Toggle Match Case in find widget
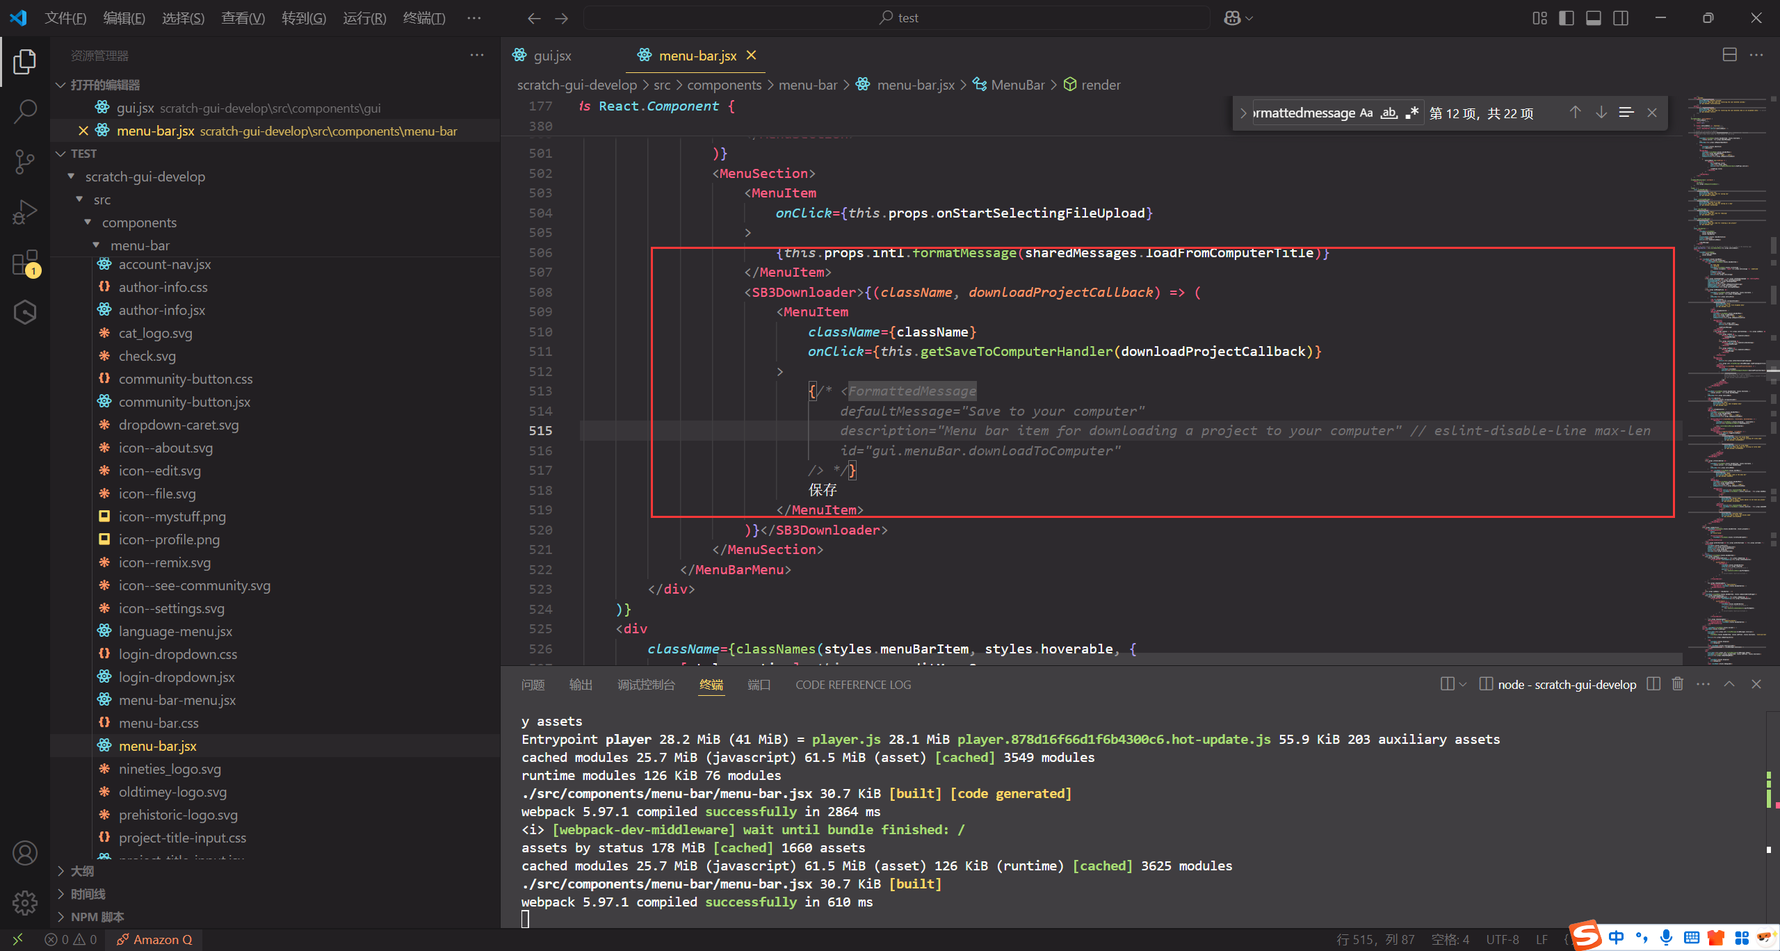Image resolution: width=1780 pixels, height=951 pixels. coord(1366,113)
